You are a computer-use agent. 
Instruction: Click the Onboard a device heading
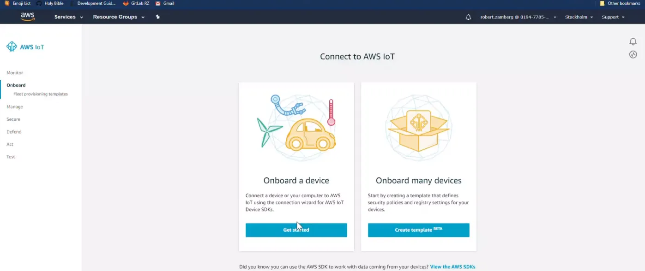[296, 181]
